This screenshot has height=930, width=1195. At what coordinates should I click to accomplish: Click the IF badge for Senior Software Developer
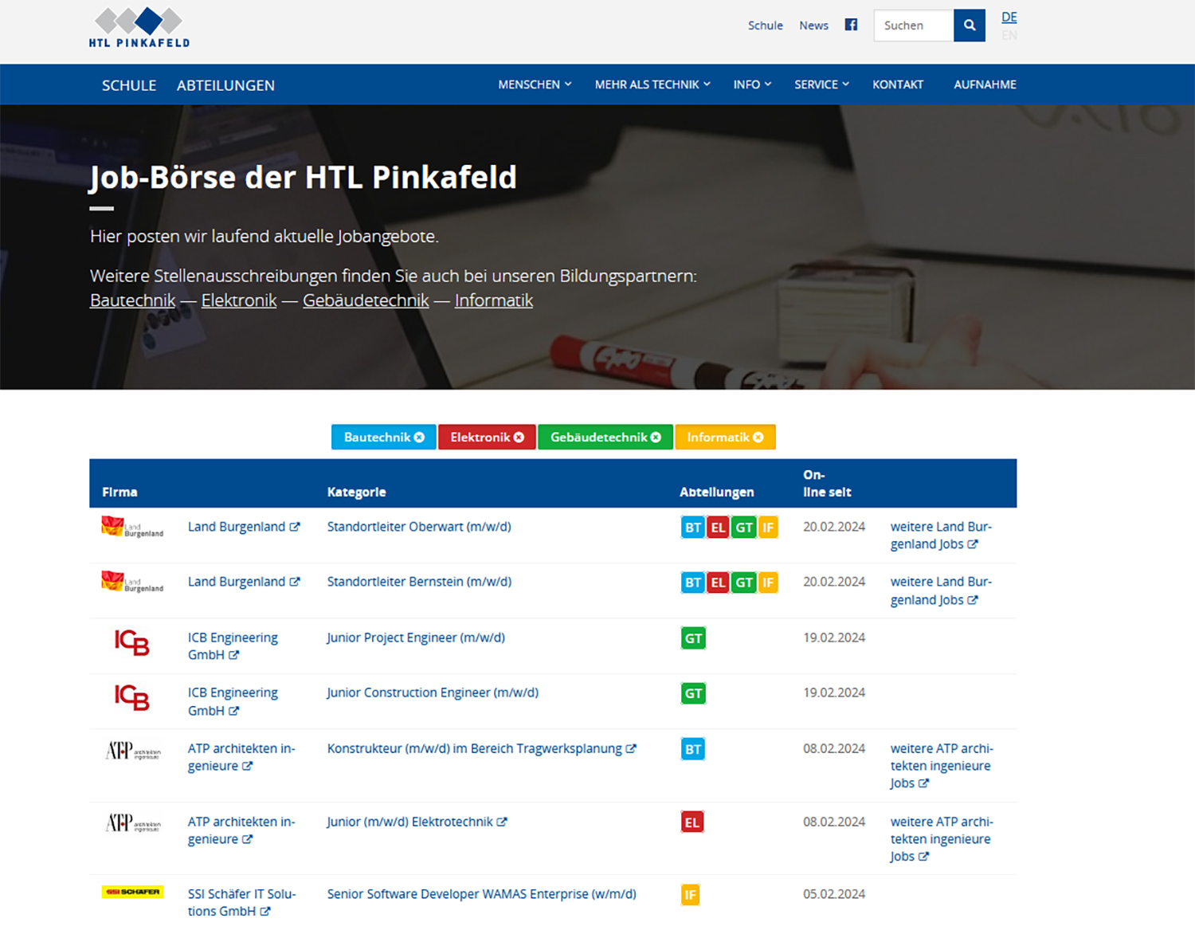click(690, 895)
